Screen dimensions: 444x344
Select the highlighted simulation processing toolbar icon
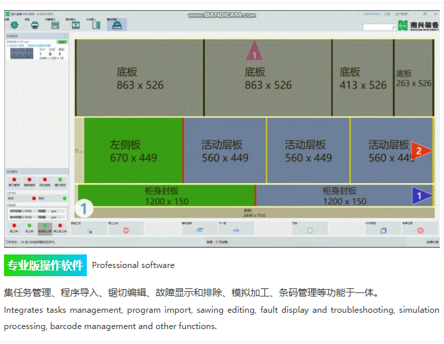(x=118, y=25)
